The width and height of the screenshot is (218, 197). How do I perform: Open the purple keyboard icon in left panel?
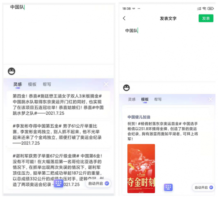(x=58, y=183)
